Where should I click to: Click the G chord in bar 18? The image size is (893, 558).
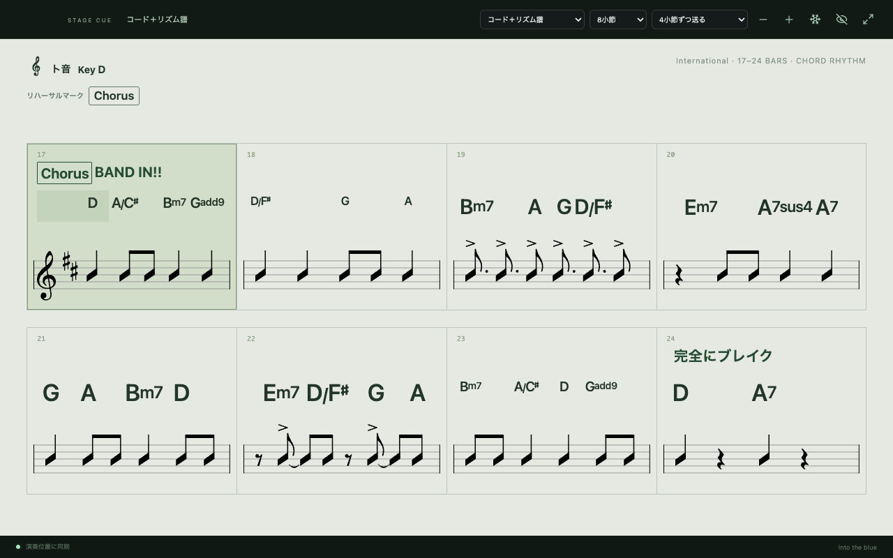pyautogui.click(x=345, y=201)
